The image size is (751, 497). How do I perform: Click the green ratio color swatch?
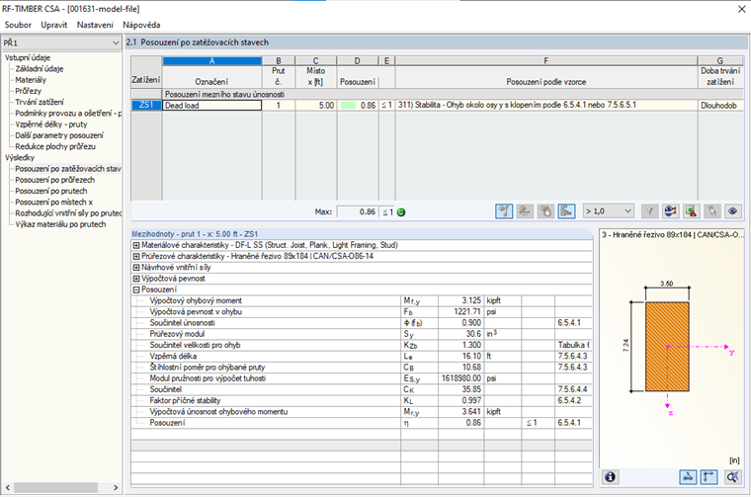point(347,106)
